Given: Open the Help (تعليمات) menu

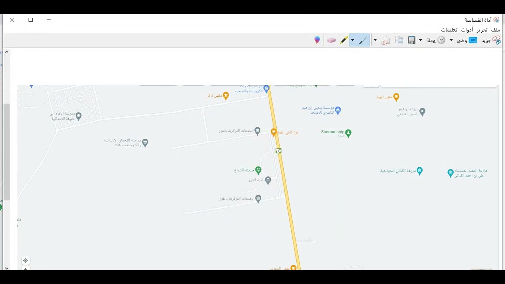Looking at the screenshot, I should click(x=449, y=30).
